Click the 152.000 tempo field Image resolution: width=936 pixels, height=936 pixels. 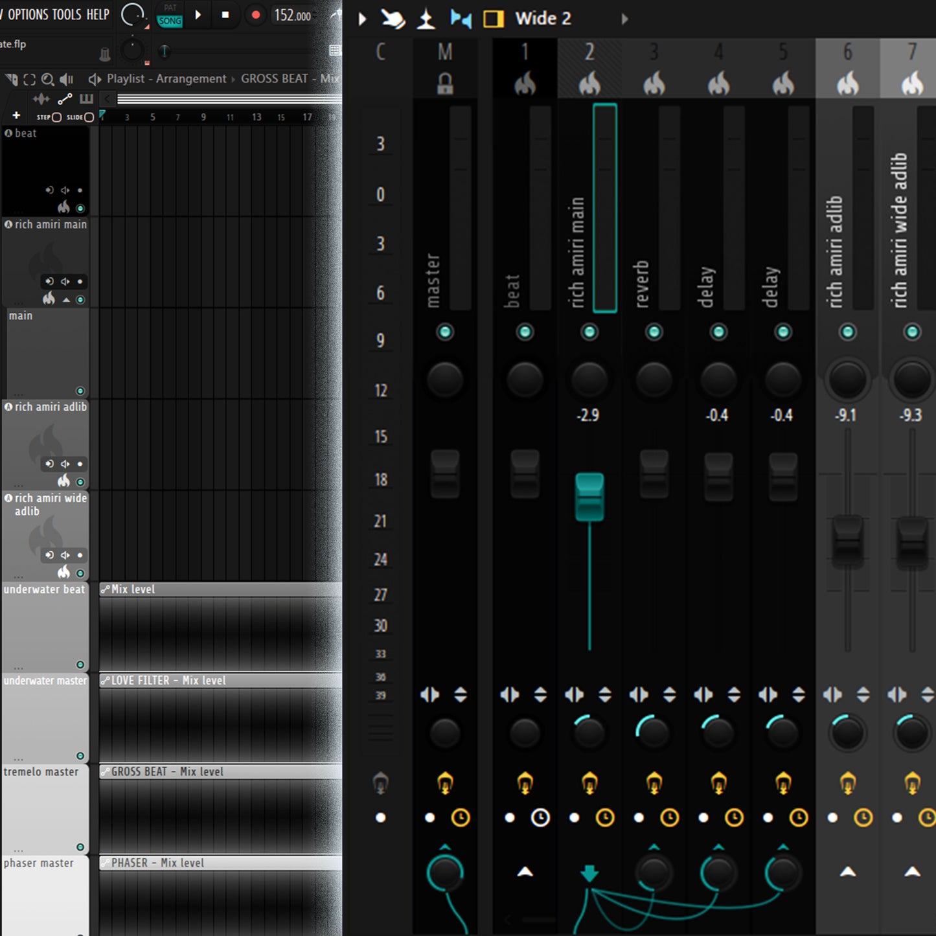click(292, 15)
